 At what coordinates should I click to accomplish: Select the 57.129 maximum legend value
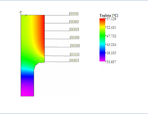pyautogui.click(x=111, y=19)
